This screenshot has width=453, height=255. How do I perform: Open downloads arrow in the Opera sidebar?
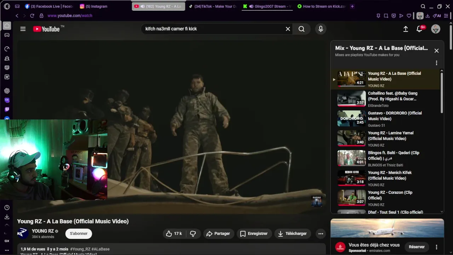coord(7,217)
